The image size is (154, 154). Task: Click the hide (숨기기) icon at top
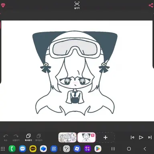click(77, 5)
